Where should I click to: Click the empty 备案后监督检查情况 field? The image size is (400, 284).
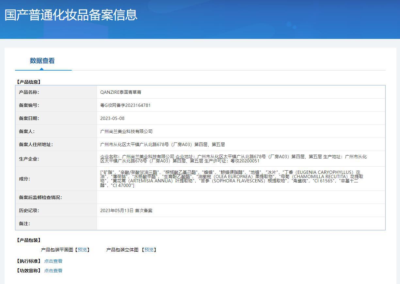[x=241, y=197]
